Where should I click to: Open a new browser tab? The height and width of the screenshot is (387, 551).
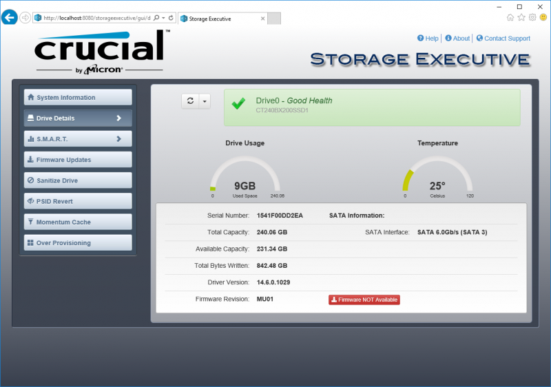pos(274,19)
